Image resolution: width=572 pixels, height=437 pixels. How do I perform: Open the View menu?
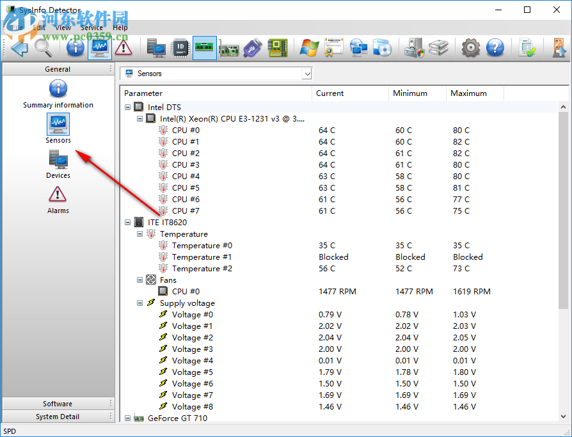63,28
